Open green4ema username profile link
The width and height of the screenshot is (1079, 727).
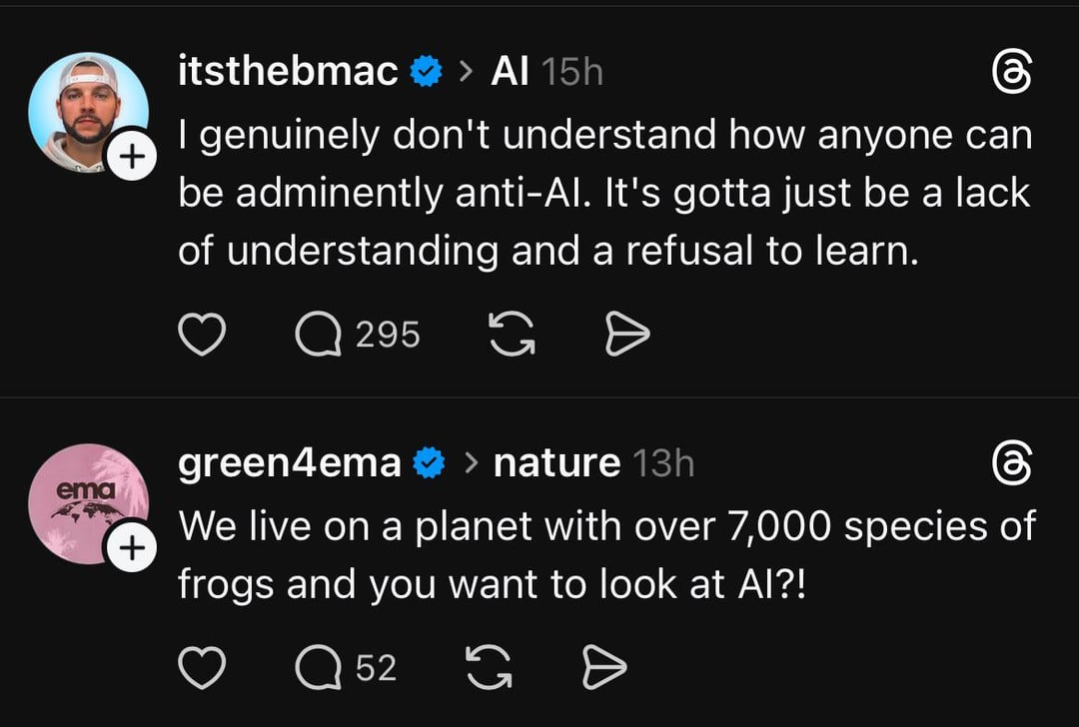tap(290, 463)
